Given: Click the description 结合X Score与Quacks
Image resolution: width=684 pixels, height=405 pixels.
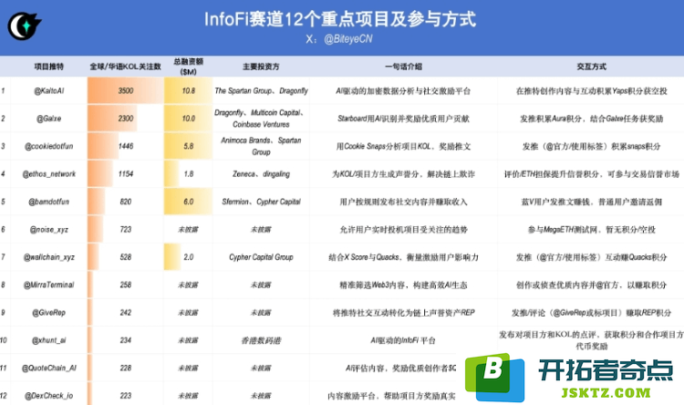Looking at the screenshot, I should (403, 257).
